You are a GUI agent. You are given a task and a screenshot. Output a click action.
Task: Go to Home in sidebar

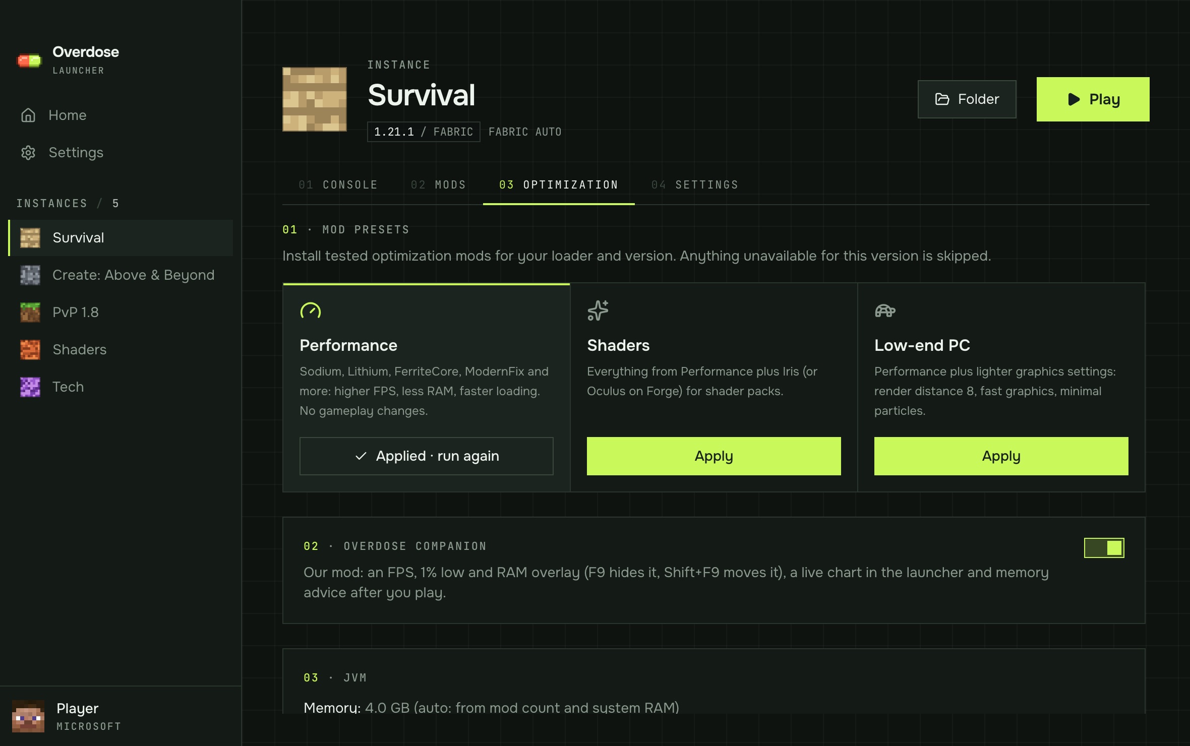(x=121, y=115)
